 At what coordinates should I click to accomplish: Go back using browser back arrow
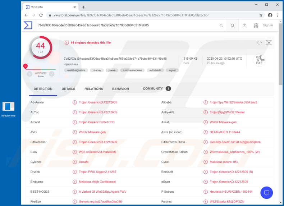click(26, 15)
